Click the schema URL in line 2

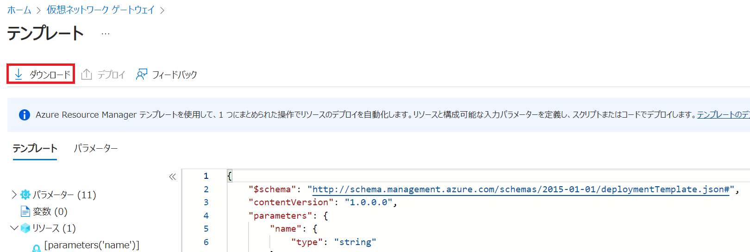(x=521, y=189)
